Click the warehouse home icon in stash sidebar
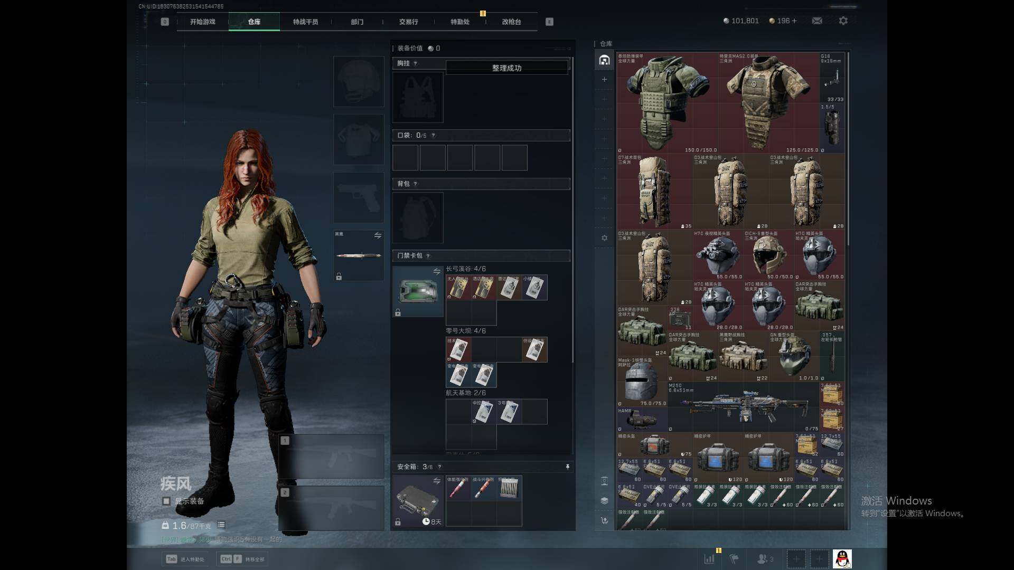Screen dimensions: 1014x570 pyautogui.click(x=604, y=60)
